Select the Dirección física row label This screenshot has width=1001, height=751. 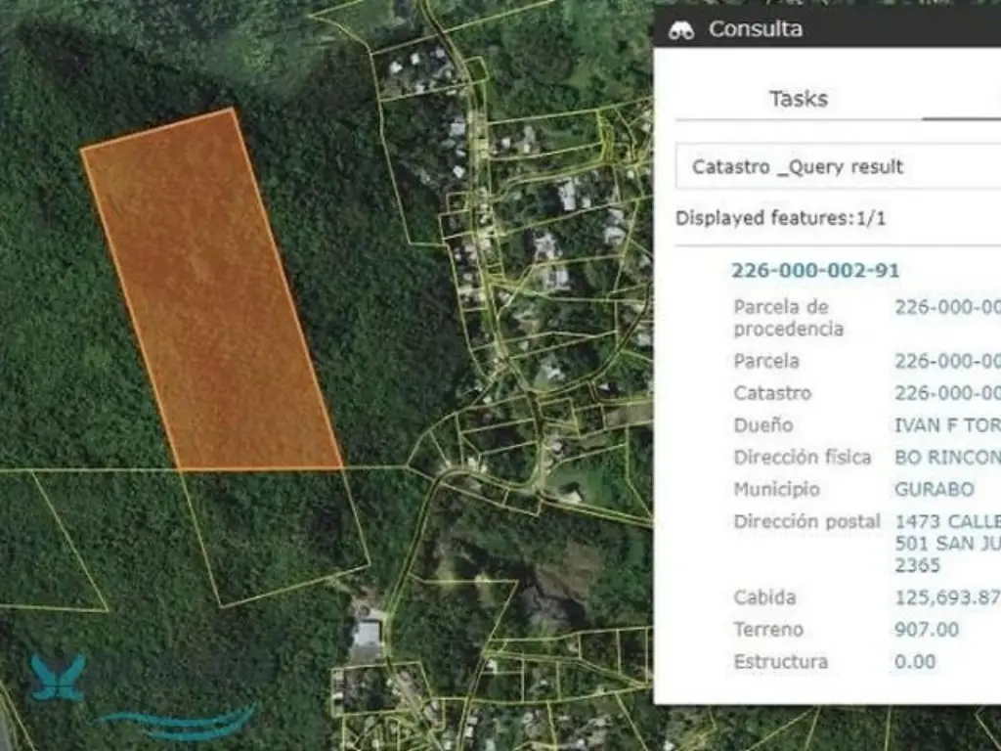click(x=802, y=458)
